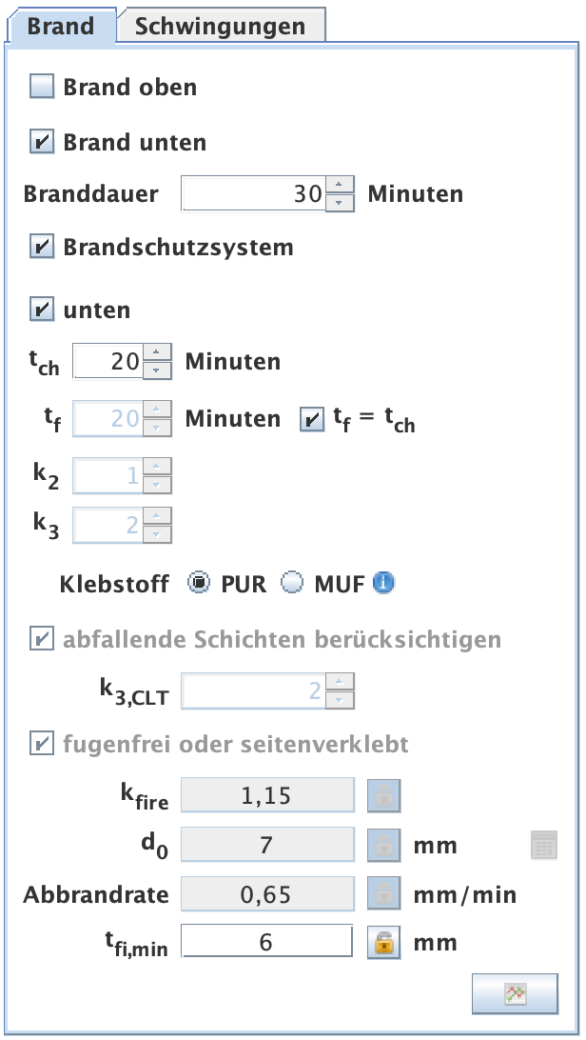Click the info icon next to MUF
This screenshot has width=586, height=1040.
pyautogui.click(x=383, y=584)
